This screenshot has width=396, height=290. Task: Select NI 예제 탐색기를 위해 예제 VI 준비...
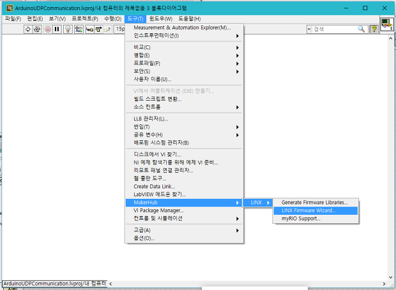(185, 163)
